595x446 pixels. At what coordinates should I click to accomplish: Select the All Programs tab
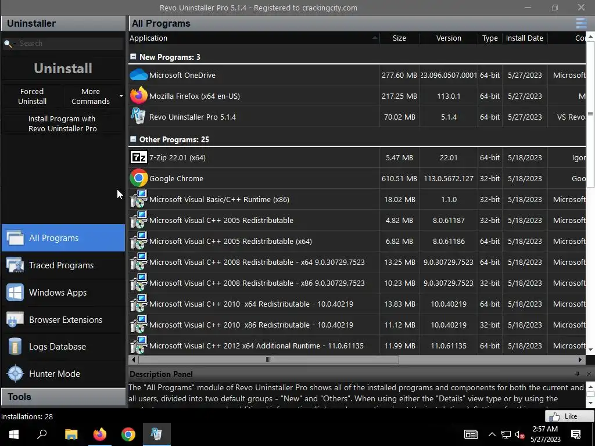(63, 238)
